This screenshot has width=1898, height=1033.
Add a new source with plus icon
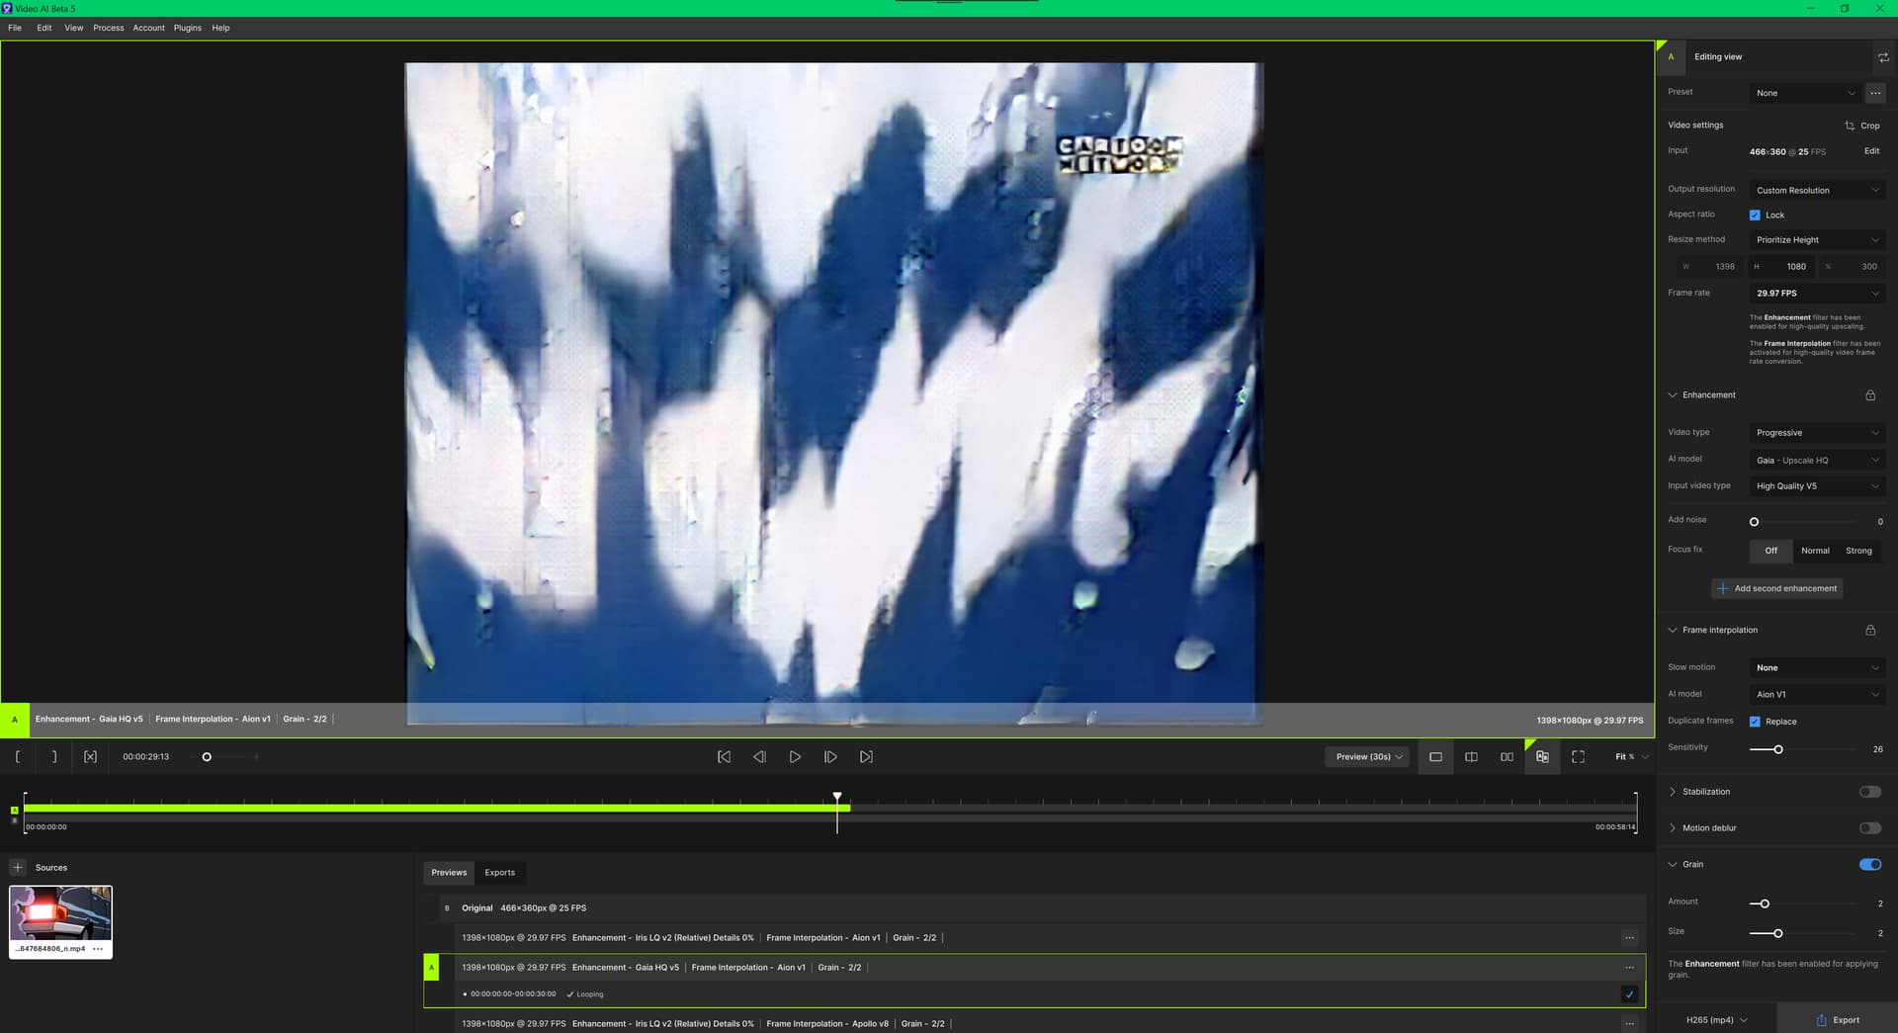[x=18, y=868]
